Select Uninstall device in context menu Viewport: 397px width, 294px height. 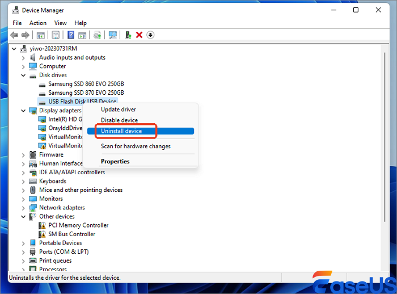141,131
